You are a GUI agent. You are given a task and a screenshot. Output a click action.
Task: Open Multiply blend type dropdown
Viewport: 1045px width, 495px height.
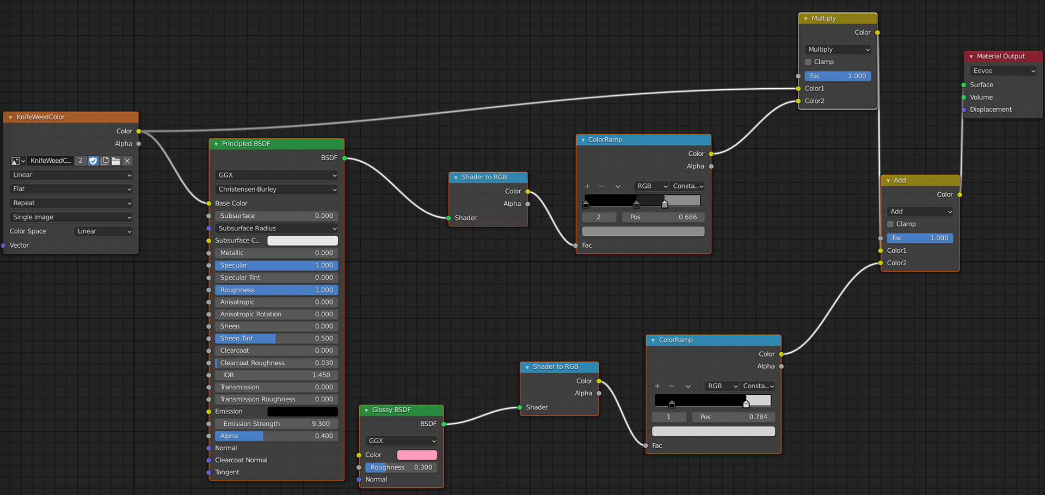838,50
